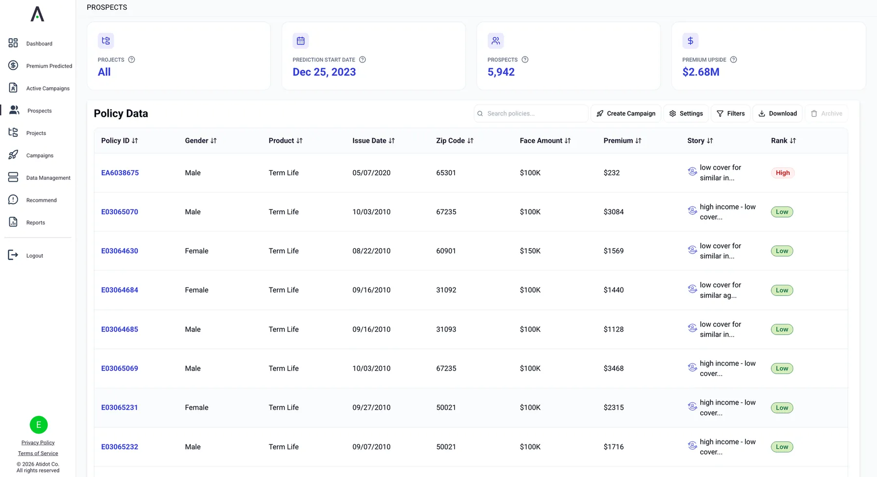Viewport: 877px width, 477px height.
Task: Click the Logout arrow icon
Action: click(13, 255)
